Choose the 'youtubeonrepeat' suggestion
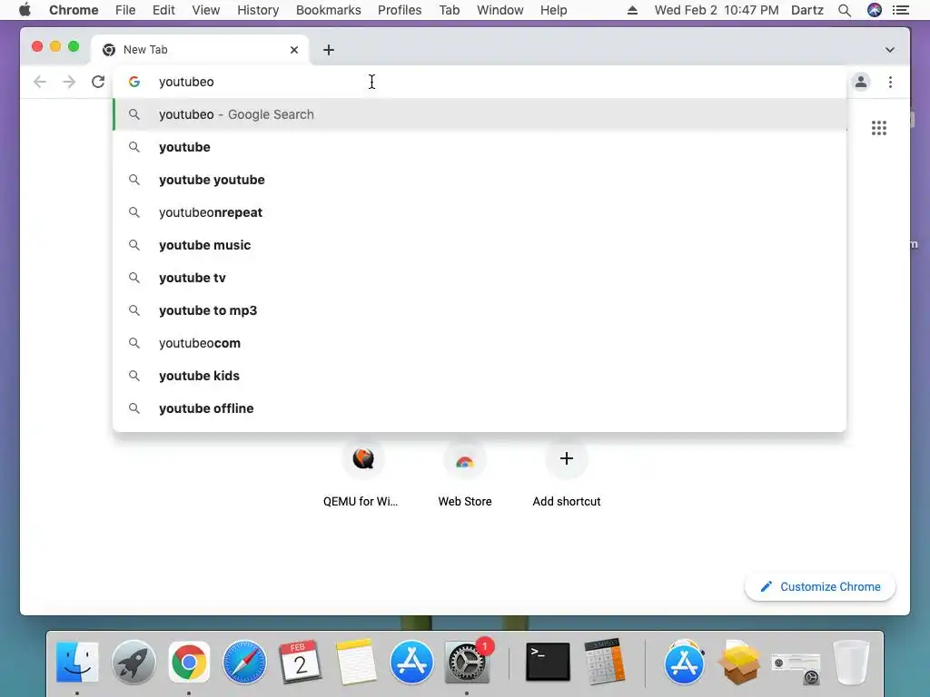This screenshot has width=930, height=697. 480,212
